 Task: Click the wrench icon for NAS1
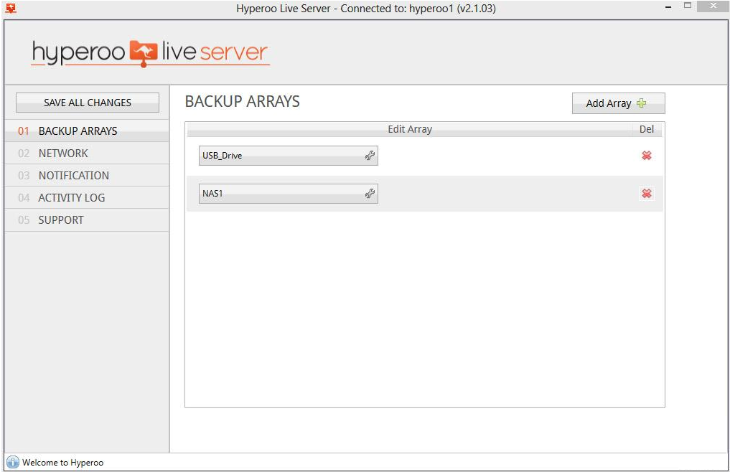[x=370, y=194]
